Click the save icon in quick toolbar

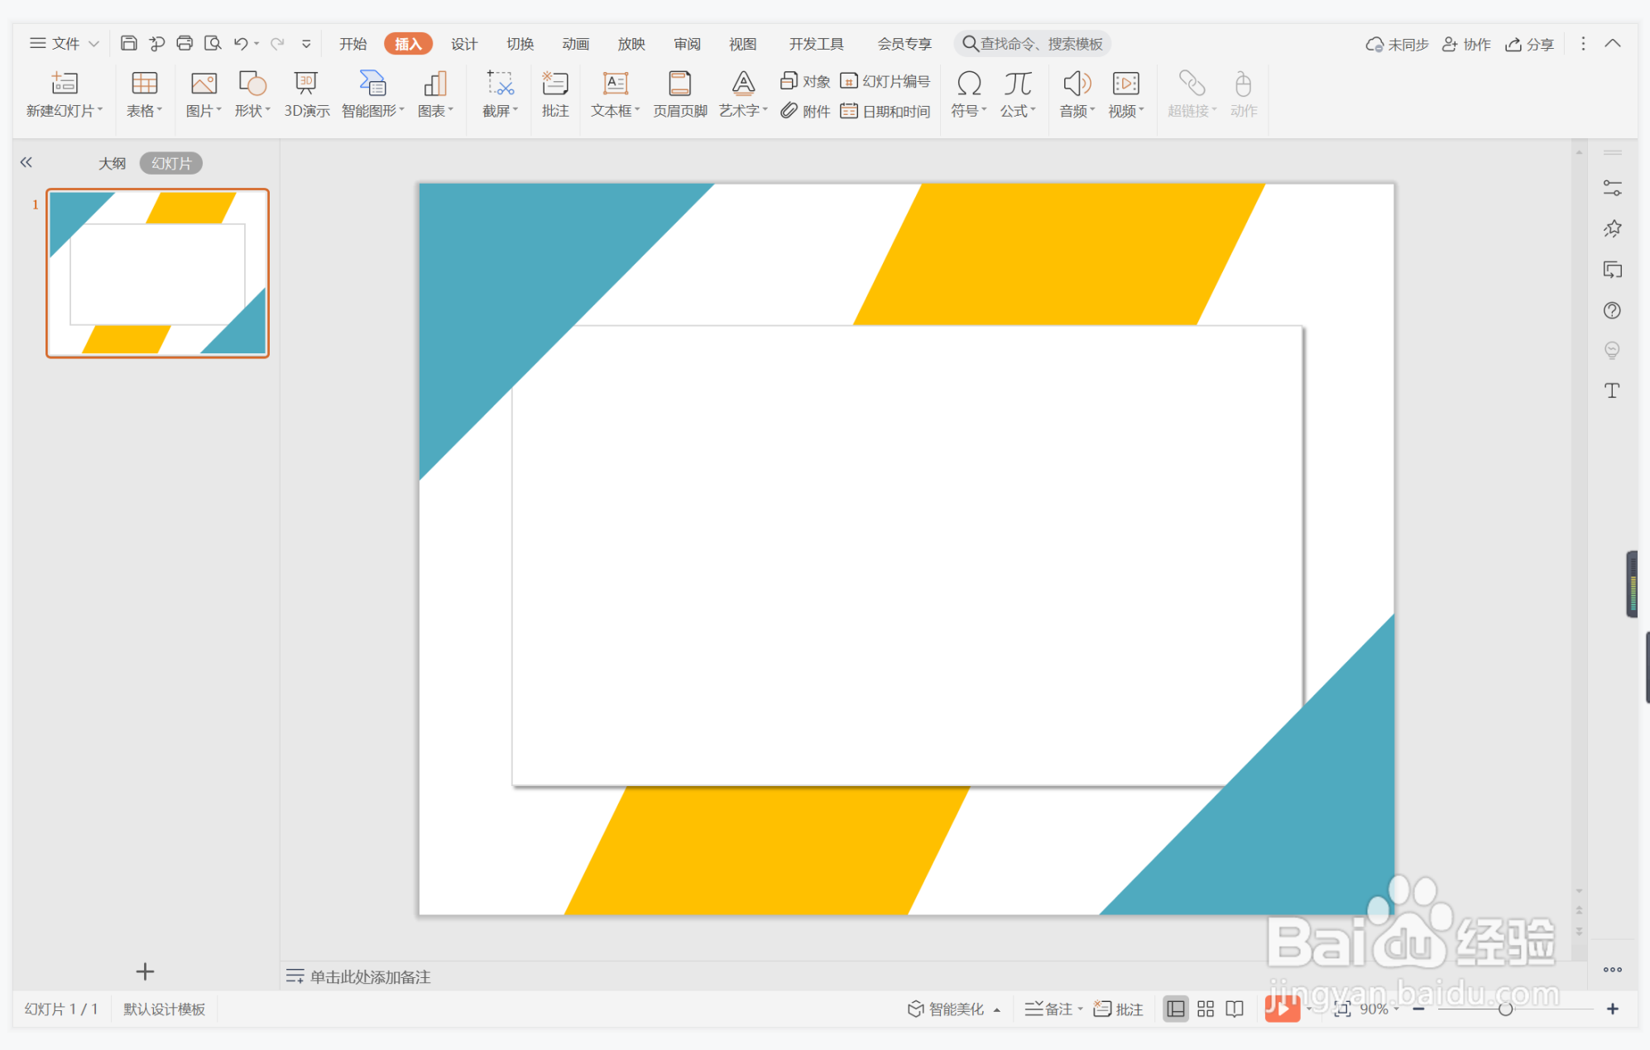point(128,43)
